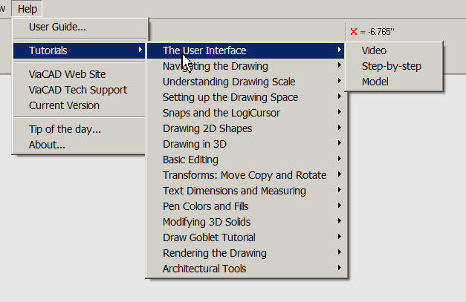Image resolution: width=466 pixels, height=302 pixels.
Task: Open Drawing 2D Shapes tutorials
Action: pyautogui.click(x=207, y=128)
